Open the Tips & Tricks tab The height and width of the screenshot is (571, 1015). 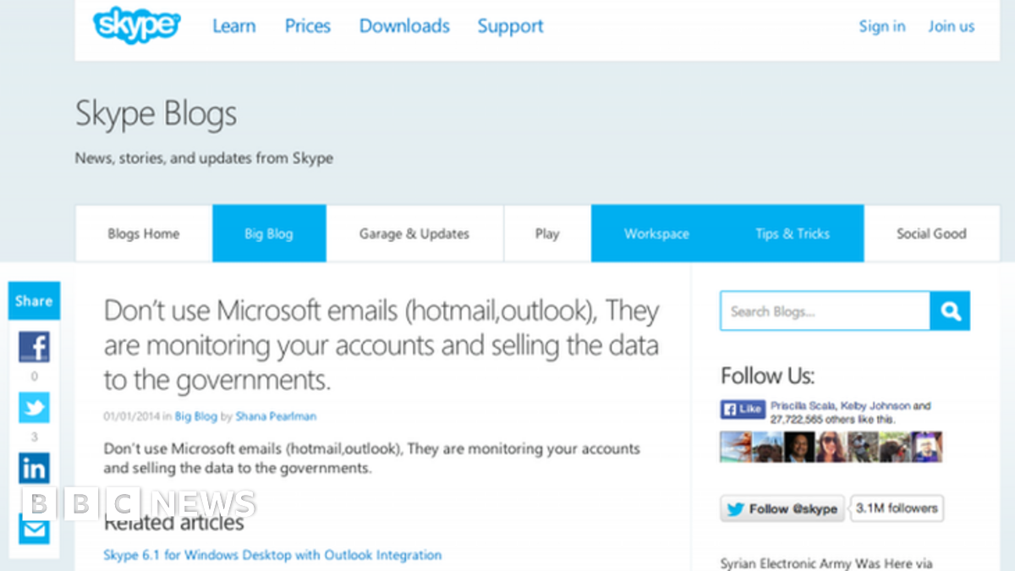[793, 233]
